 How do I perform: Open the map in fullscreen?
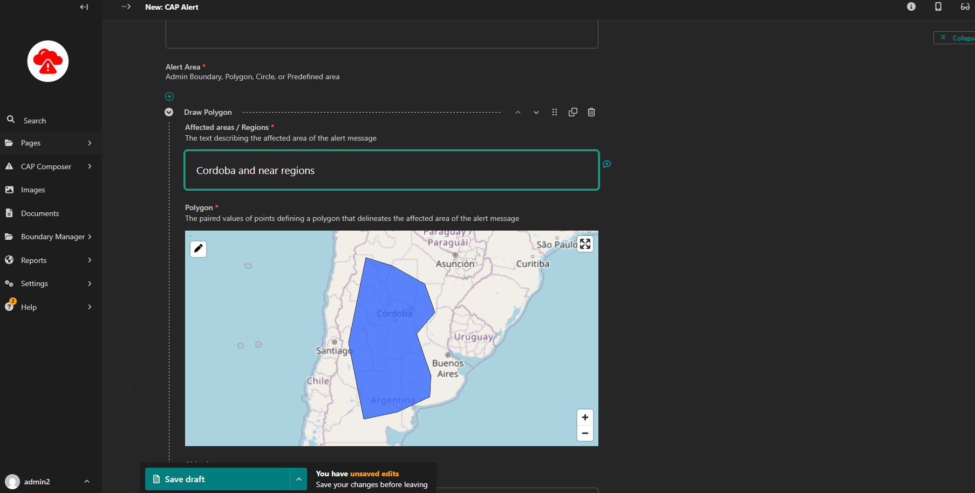(585, 244)
